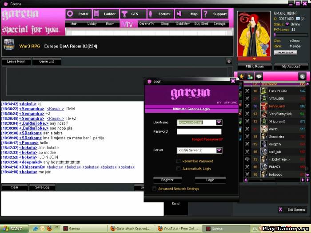Switch to the Lobby tab
The width and height of the screenshot is (311, 233).
pos(92,24)
